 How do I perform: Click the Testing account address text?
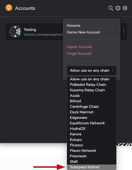[43, 35]
